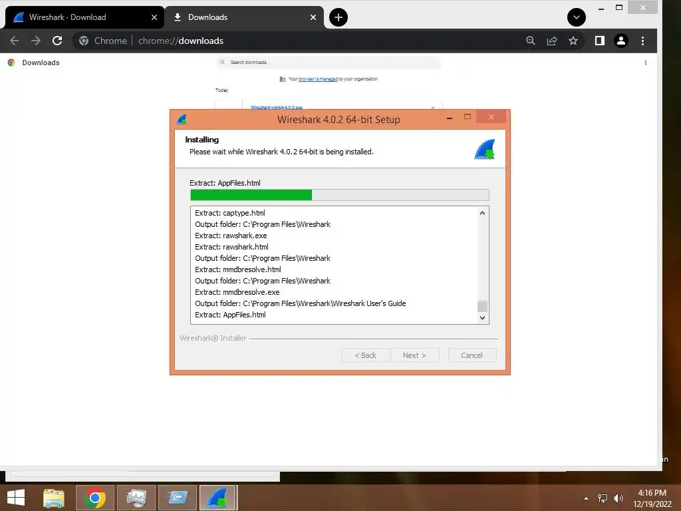Reload the downloads page
The height and width of the screenshot is (511, 681).
[x=57, y=41]
